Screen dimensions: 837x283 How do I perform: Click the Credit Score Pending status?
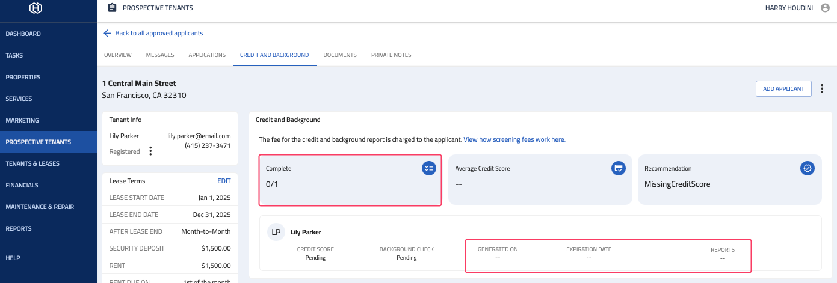315,257
